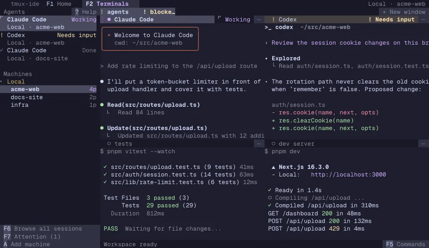Image resolution: width=429 pixels, height=248 pixels.
Task: Select the agents window tab
Action: click(x=115, y=12)
